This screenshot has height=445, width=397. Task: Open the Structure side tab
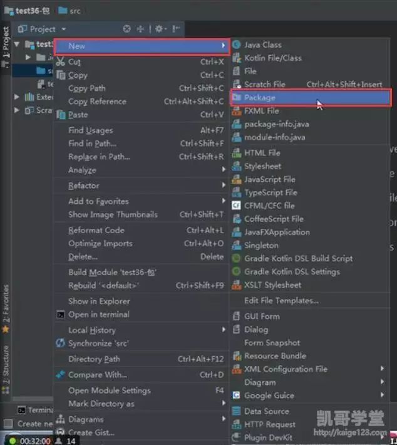(x=6, y=370)
